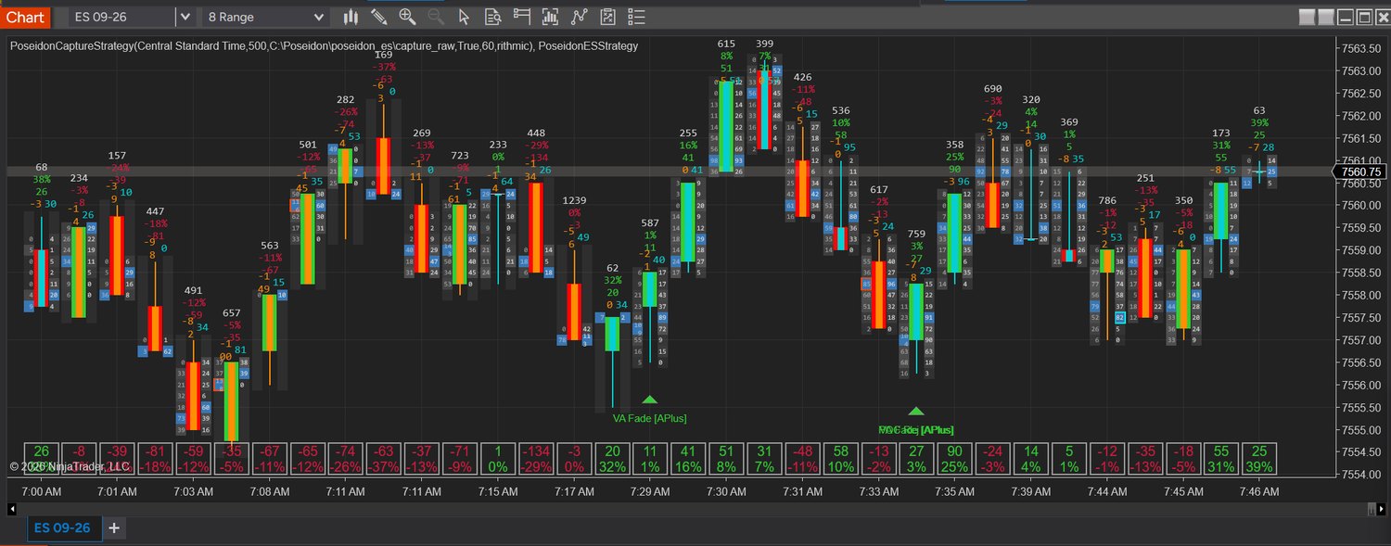Click the green arrow below the 759 bar
Image resolution: width=1391 pixels, height=546 pixels.
[x=916, y=411]
